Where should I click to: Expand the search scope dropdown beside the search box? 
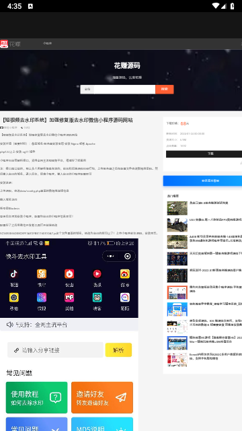tap(87, 90)
